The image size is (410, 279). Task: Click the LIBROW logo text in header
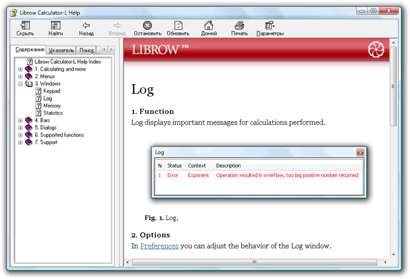(160, 50)
